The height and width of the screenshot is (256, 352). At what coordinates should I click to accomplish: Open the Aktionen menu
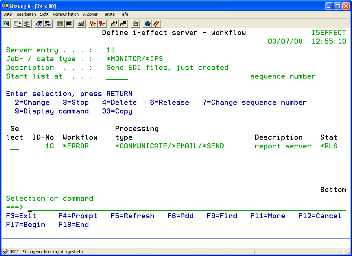(91, 14)
